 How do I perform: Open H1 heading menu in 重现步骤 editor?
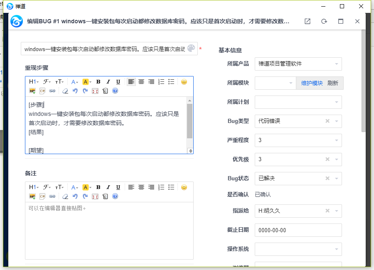[33, 82]
